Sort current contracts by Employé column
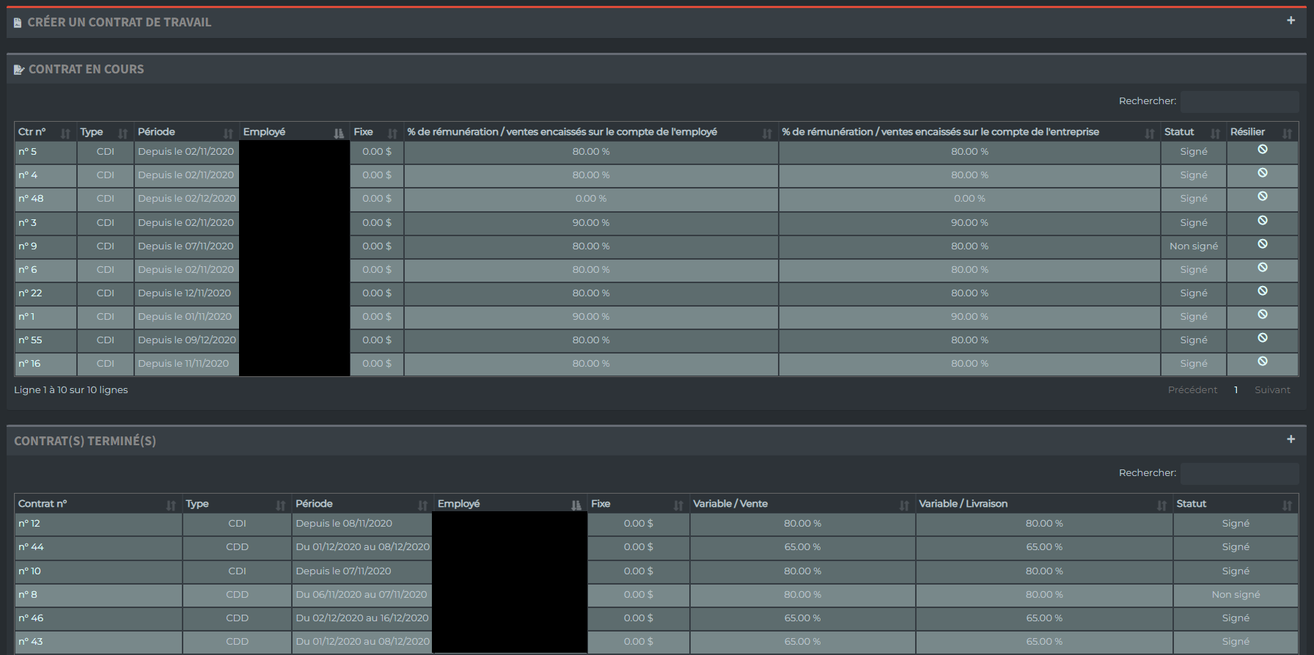The width and height of the screenshot is (1314, 655). 294,131
